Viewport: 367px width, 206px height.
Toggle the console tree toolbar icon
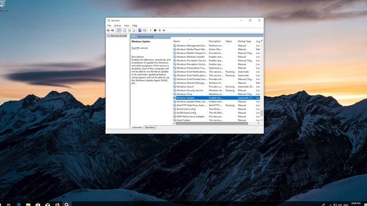[x=119, y=30]
